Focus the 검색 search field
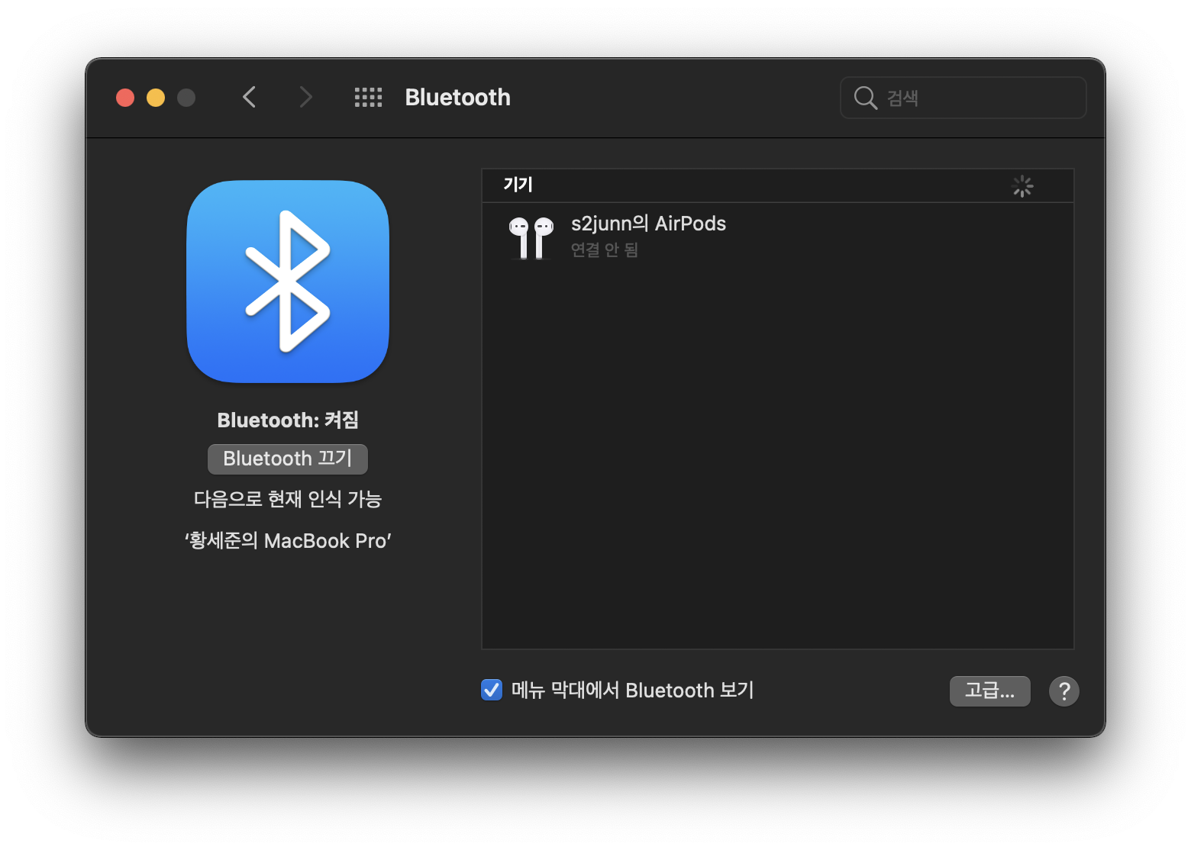 click(963, 98)
